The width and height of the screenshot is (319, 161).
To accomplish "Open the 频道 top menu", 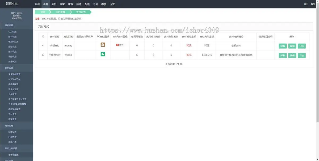I will pyautogui.click(x=79, y=4).
